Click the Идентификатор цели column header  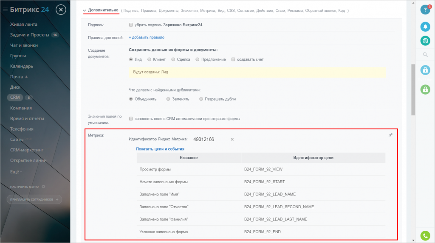pyautogui.click(x=313, y=158)
